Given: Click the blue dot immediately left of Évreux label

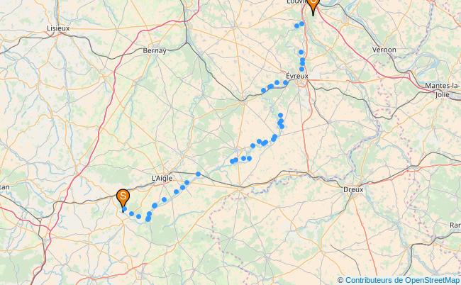Looking at the screenshot, I should 285,83.
